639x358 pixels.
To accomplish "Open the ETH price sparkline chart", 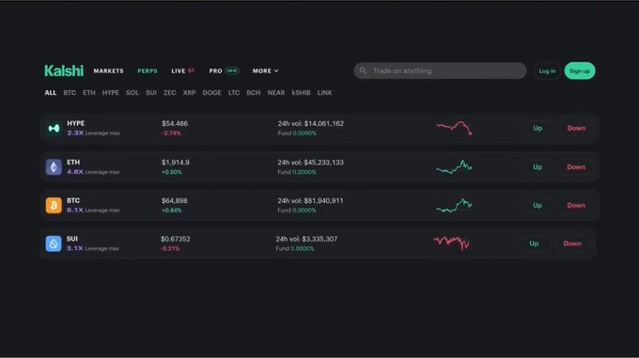I will pyautogui.click(x=455, y=167).
